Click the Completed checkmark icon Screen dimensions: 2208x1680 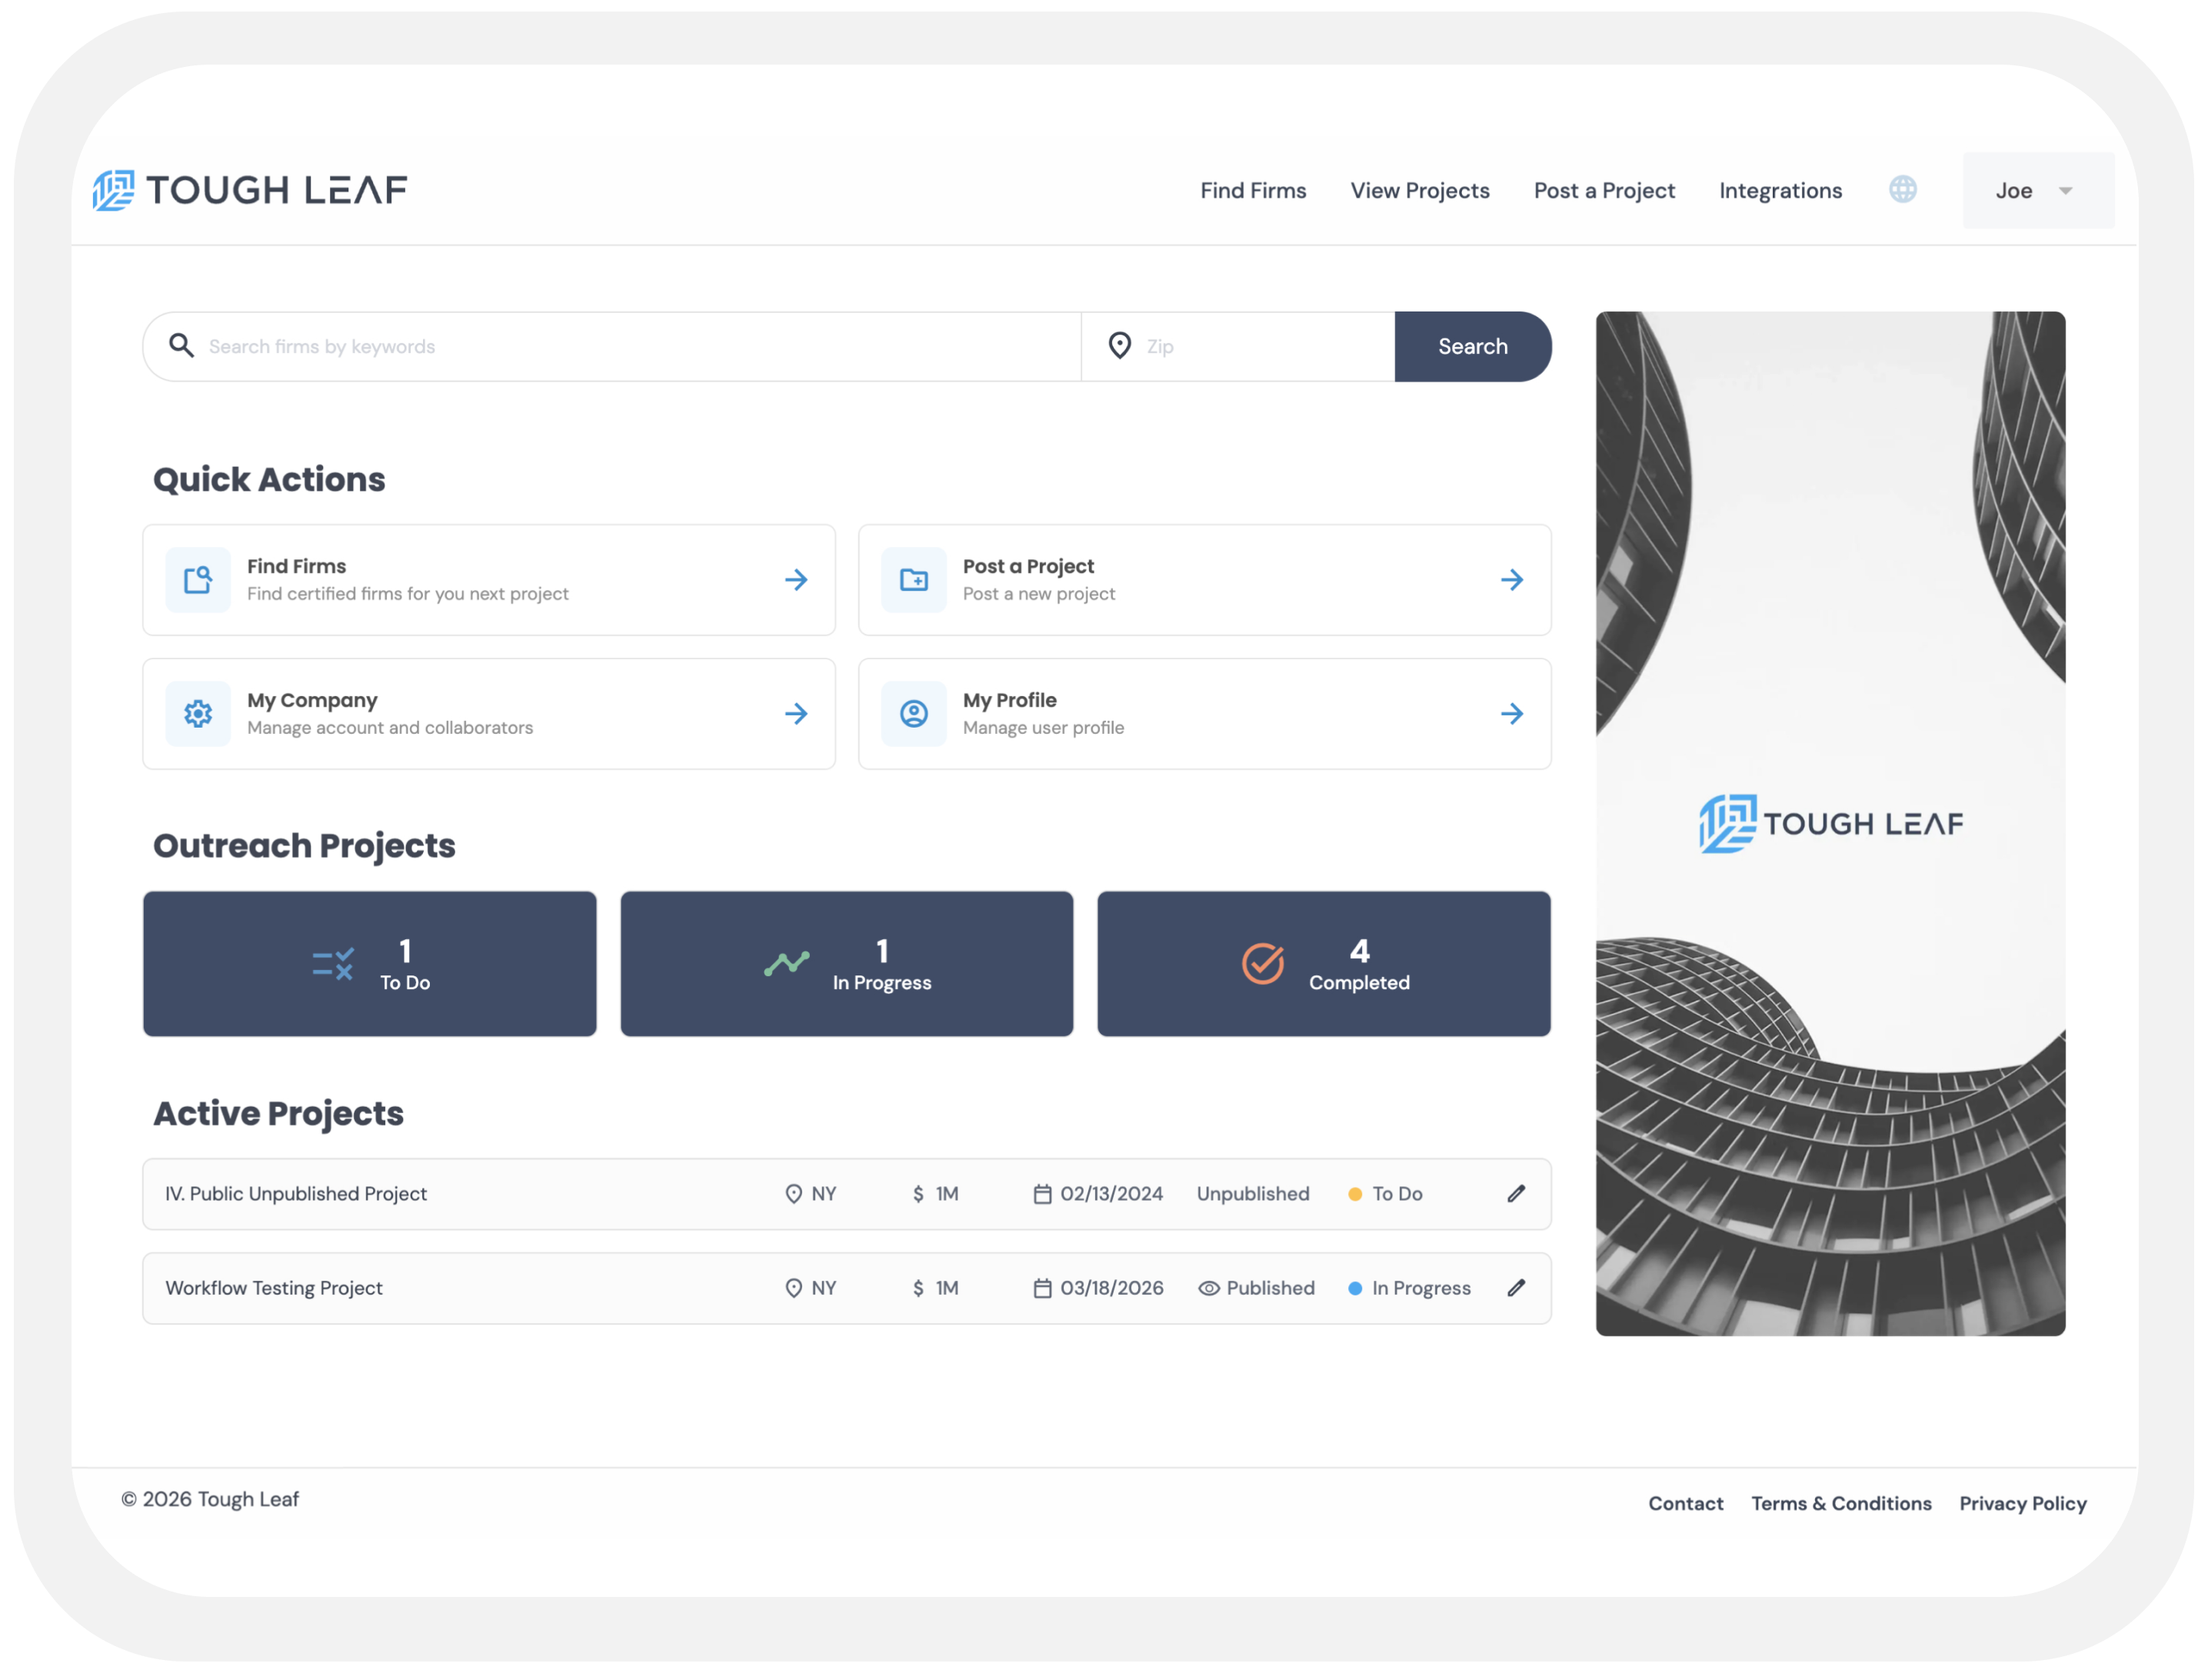click(1261, 963)
